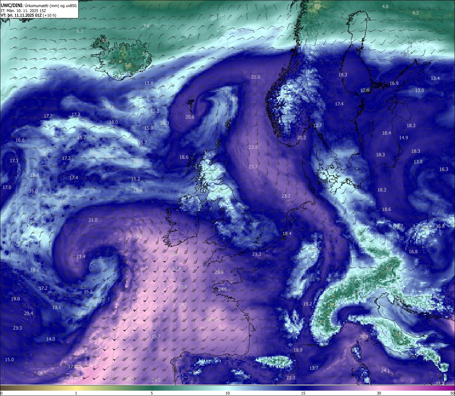This screenshot has width=455, height=396.
Task: Click the 16.5 value on the map
Action: click(88, 292)
